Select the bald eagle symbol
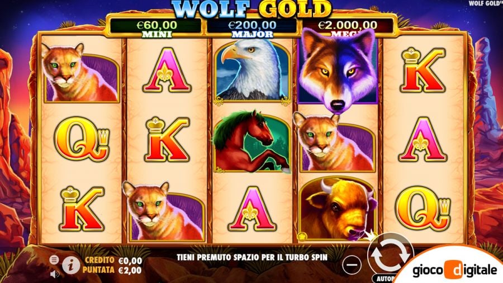Viewport: 503px width, 283px height. coord(252,70)
